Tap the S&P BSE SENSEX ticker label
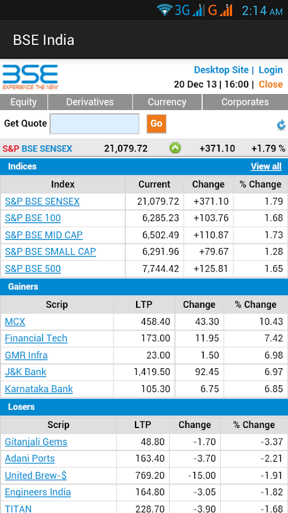288x513 pixels. [x=37, y=149]
